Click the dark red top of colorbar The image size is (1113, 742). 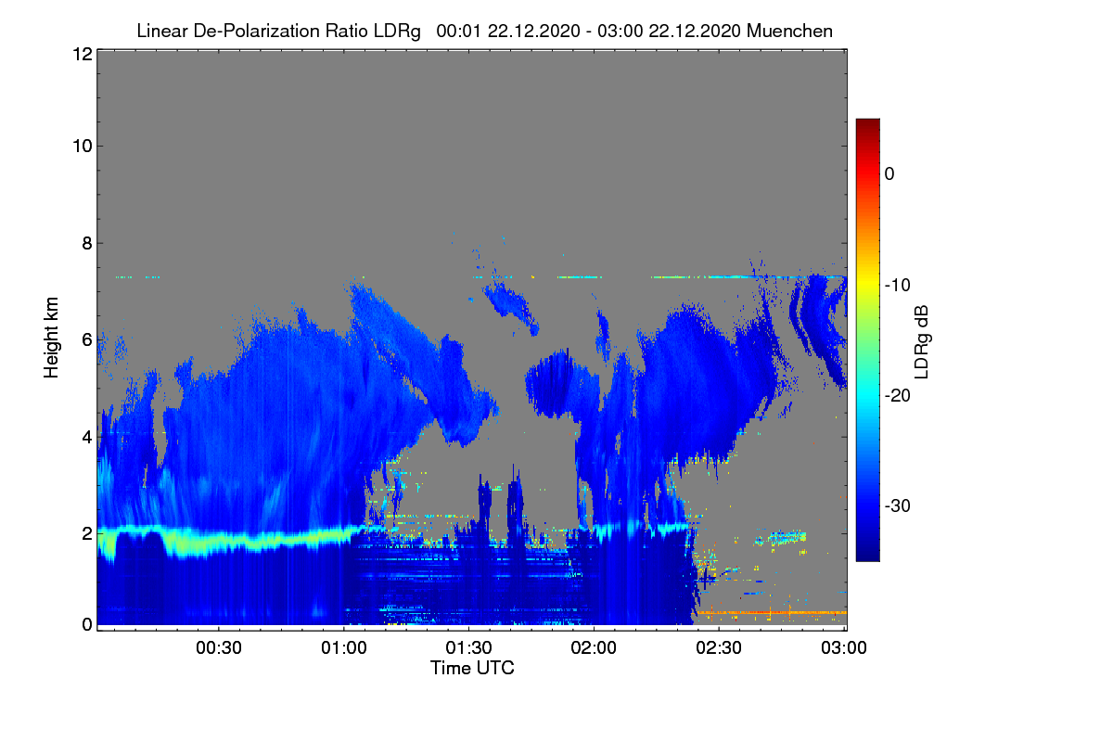click(x=867, y=126)
